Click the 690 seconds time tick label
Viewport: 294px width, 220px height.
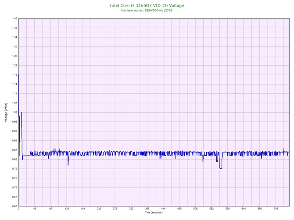(x=260, y=209)
